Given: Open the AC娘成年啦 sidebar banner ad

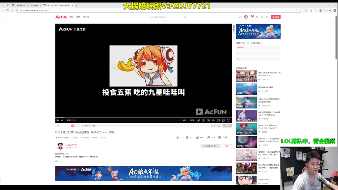Looking at the screenshot, I should coord(258,31).
